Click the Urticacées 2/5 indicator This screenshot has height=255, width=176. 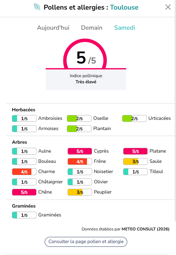coord(134,118)
